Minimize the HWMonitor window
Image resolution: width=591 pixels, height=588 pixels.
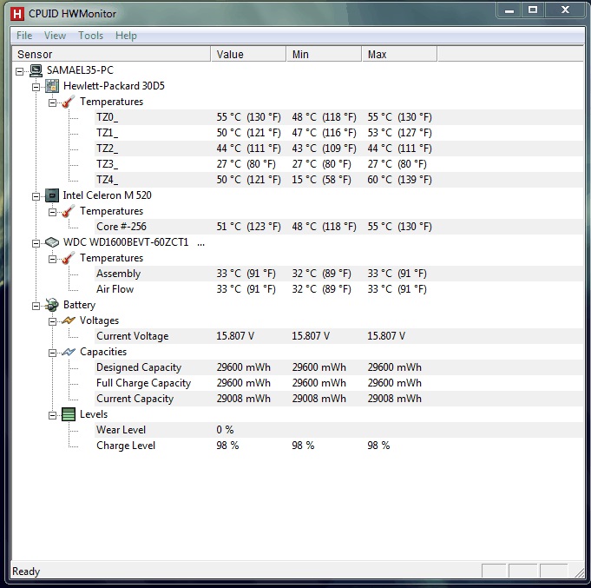509,10
